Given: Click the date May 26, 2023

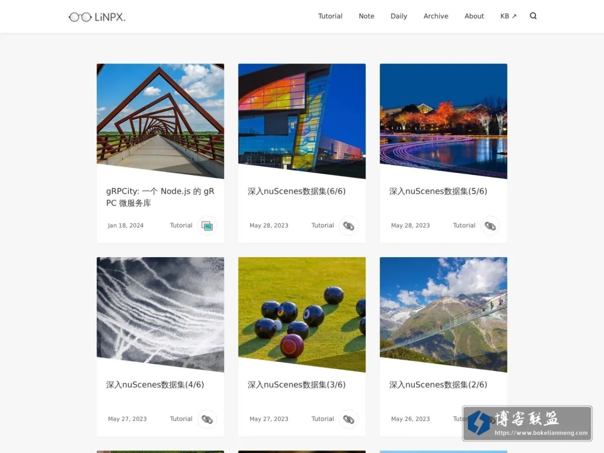Looking at the screenshot, I should [410, 419].
